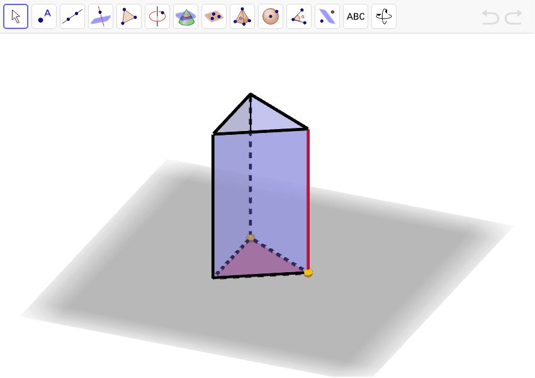The height and width of the screenshot is (378, 535).
Task: Select the Reflect About Plane tool
Action: point(327,16)
